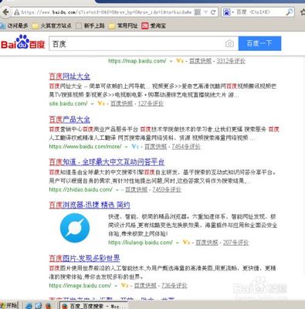The width and height of the screenshot is (305, 309).
Task: Open the 新手上路 bookmark
Action: [x=90, y=25]
